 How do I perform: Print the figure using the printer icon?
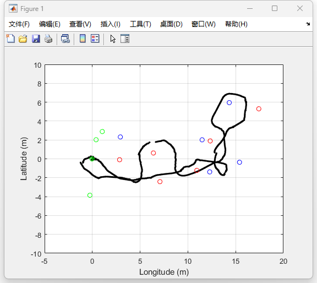tap(48, 39)
